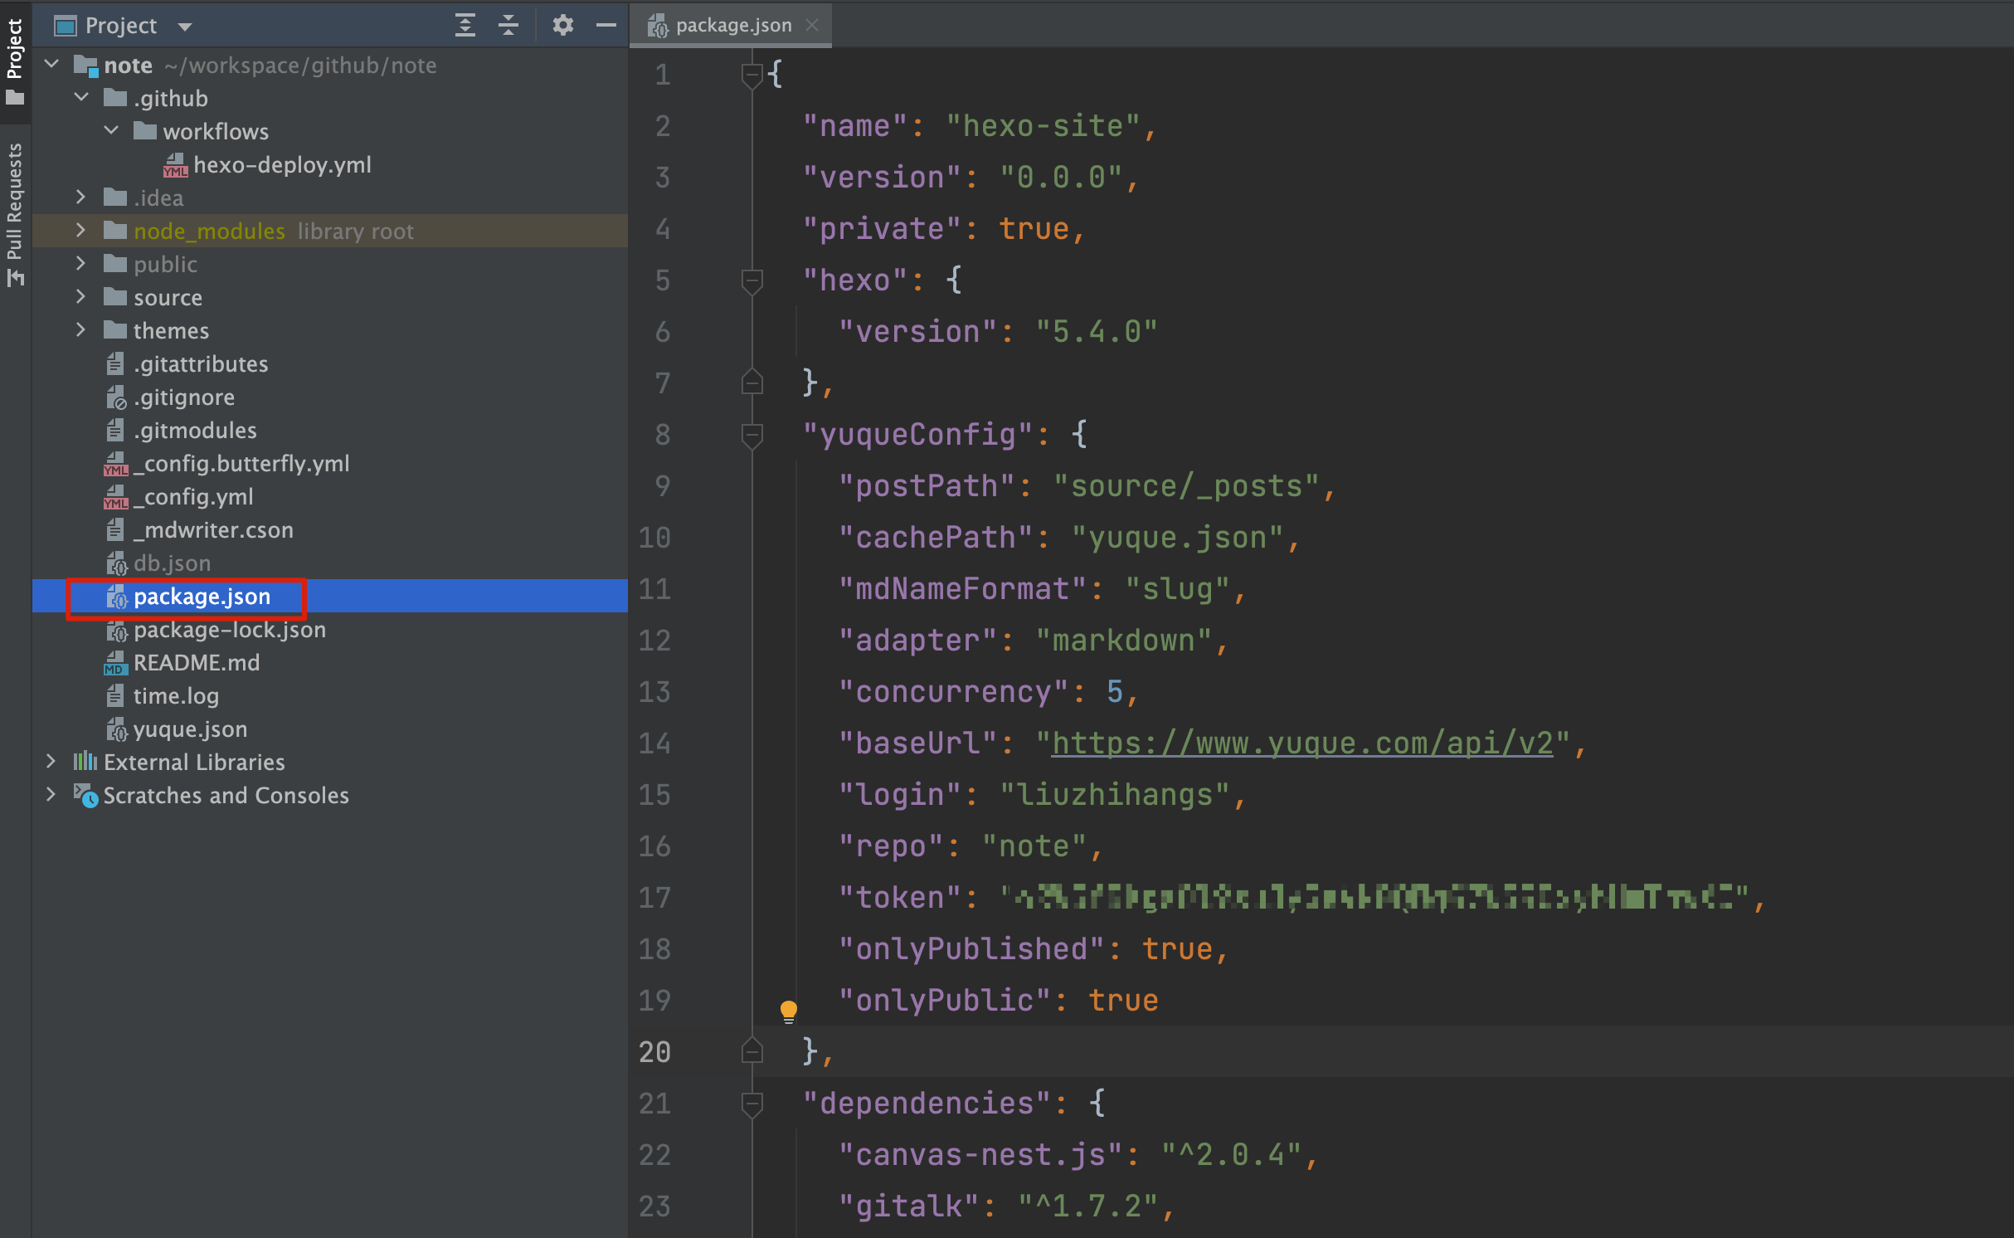Select the package.json editor tab
This screenshot has width=2014, height=1238.
[732, 25]
